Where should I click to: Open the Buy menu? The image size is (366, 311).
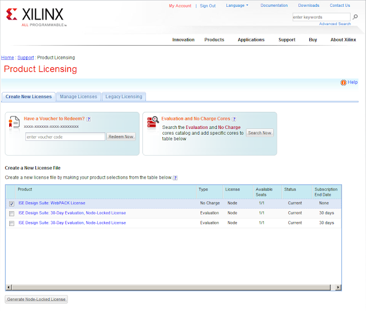[313, 40]
